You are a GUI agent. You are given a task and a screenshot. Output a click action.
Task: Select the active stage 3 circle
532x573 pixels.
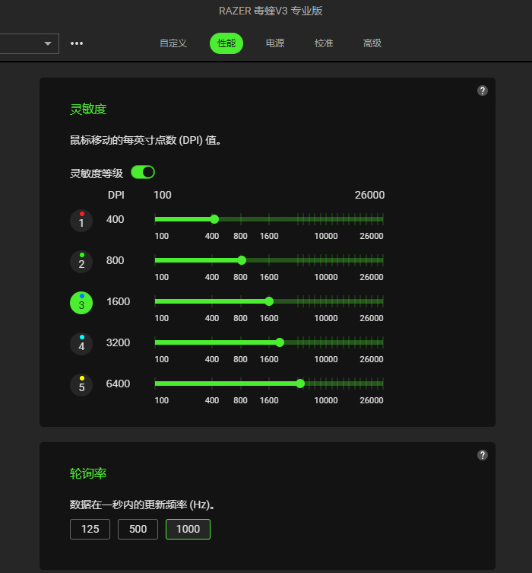coord(81,303)
